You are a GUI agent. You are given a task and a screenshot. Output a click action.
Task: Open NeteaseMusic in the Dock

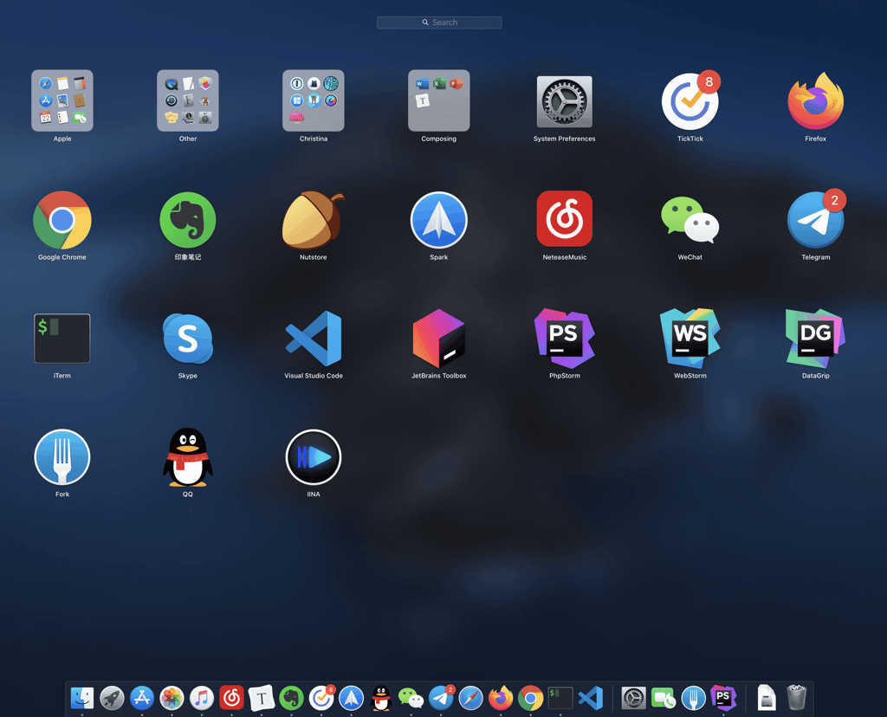pyautogui.click(x=231, y=698)
